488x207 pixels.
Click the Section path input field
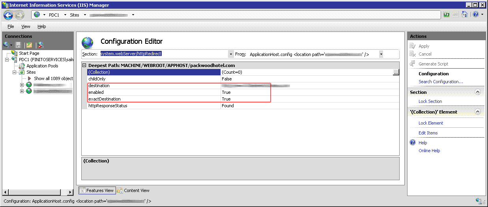[164, 54]
